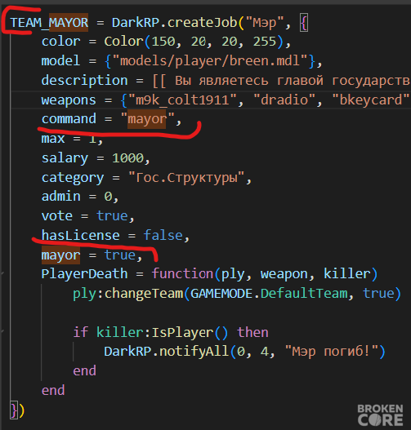Click the word 'являетесь' in description
Viewport: 411px width, 430px height.
pyautogui.click(x=234, y=81)
